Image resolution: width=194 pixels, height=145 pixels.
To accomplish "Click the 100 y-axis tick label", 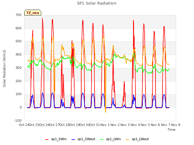I will [x=18, y=94].
